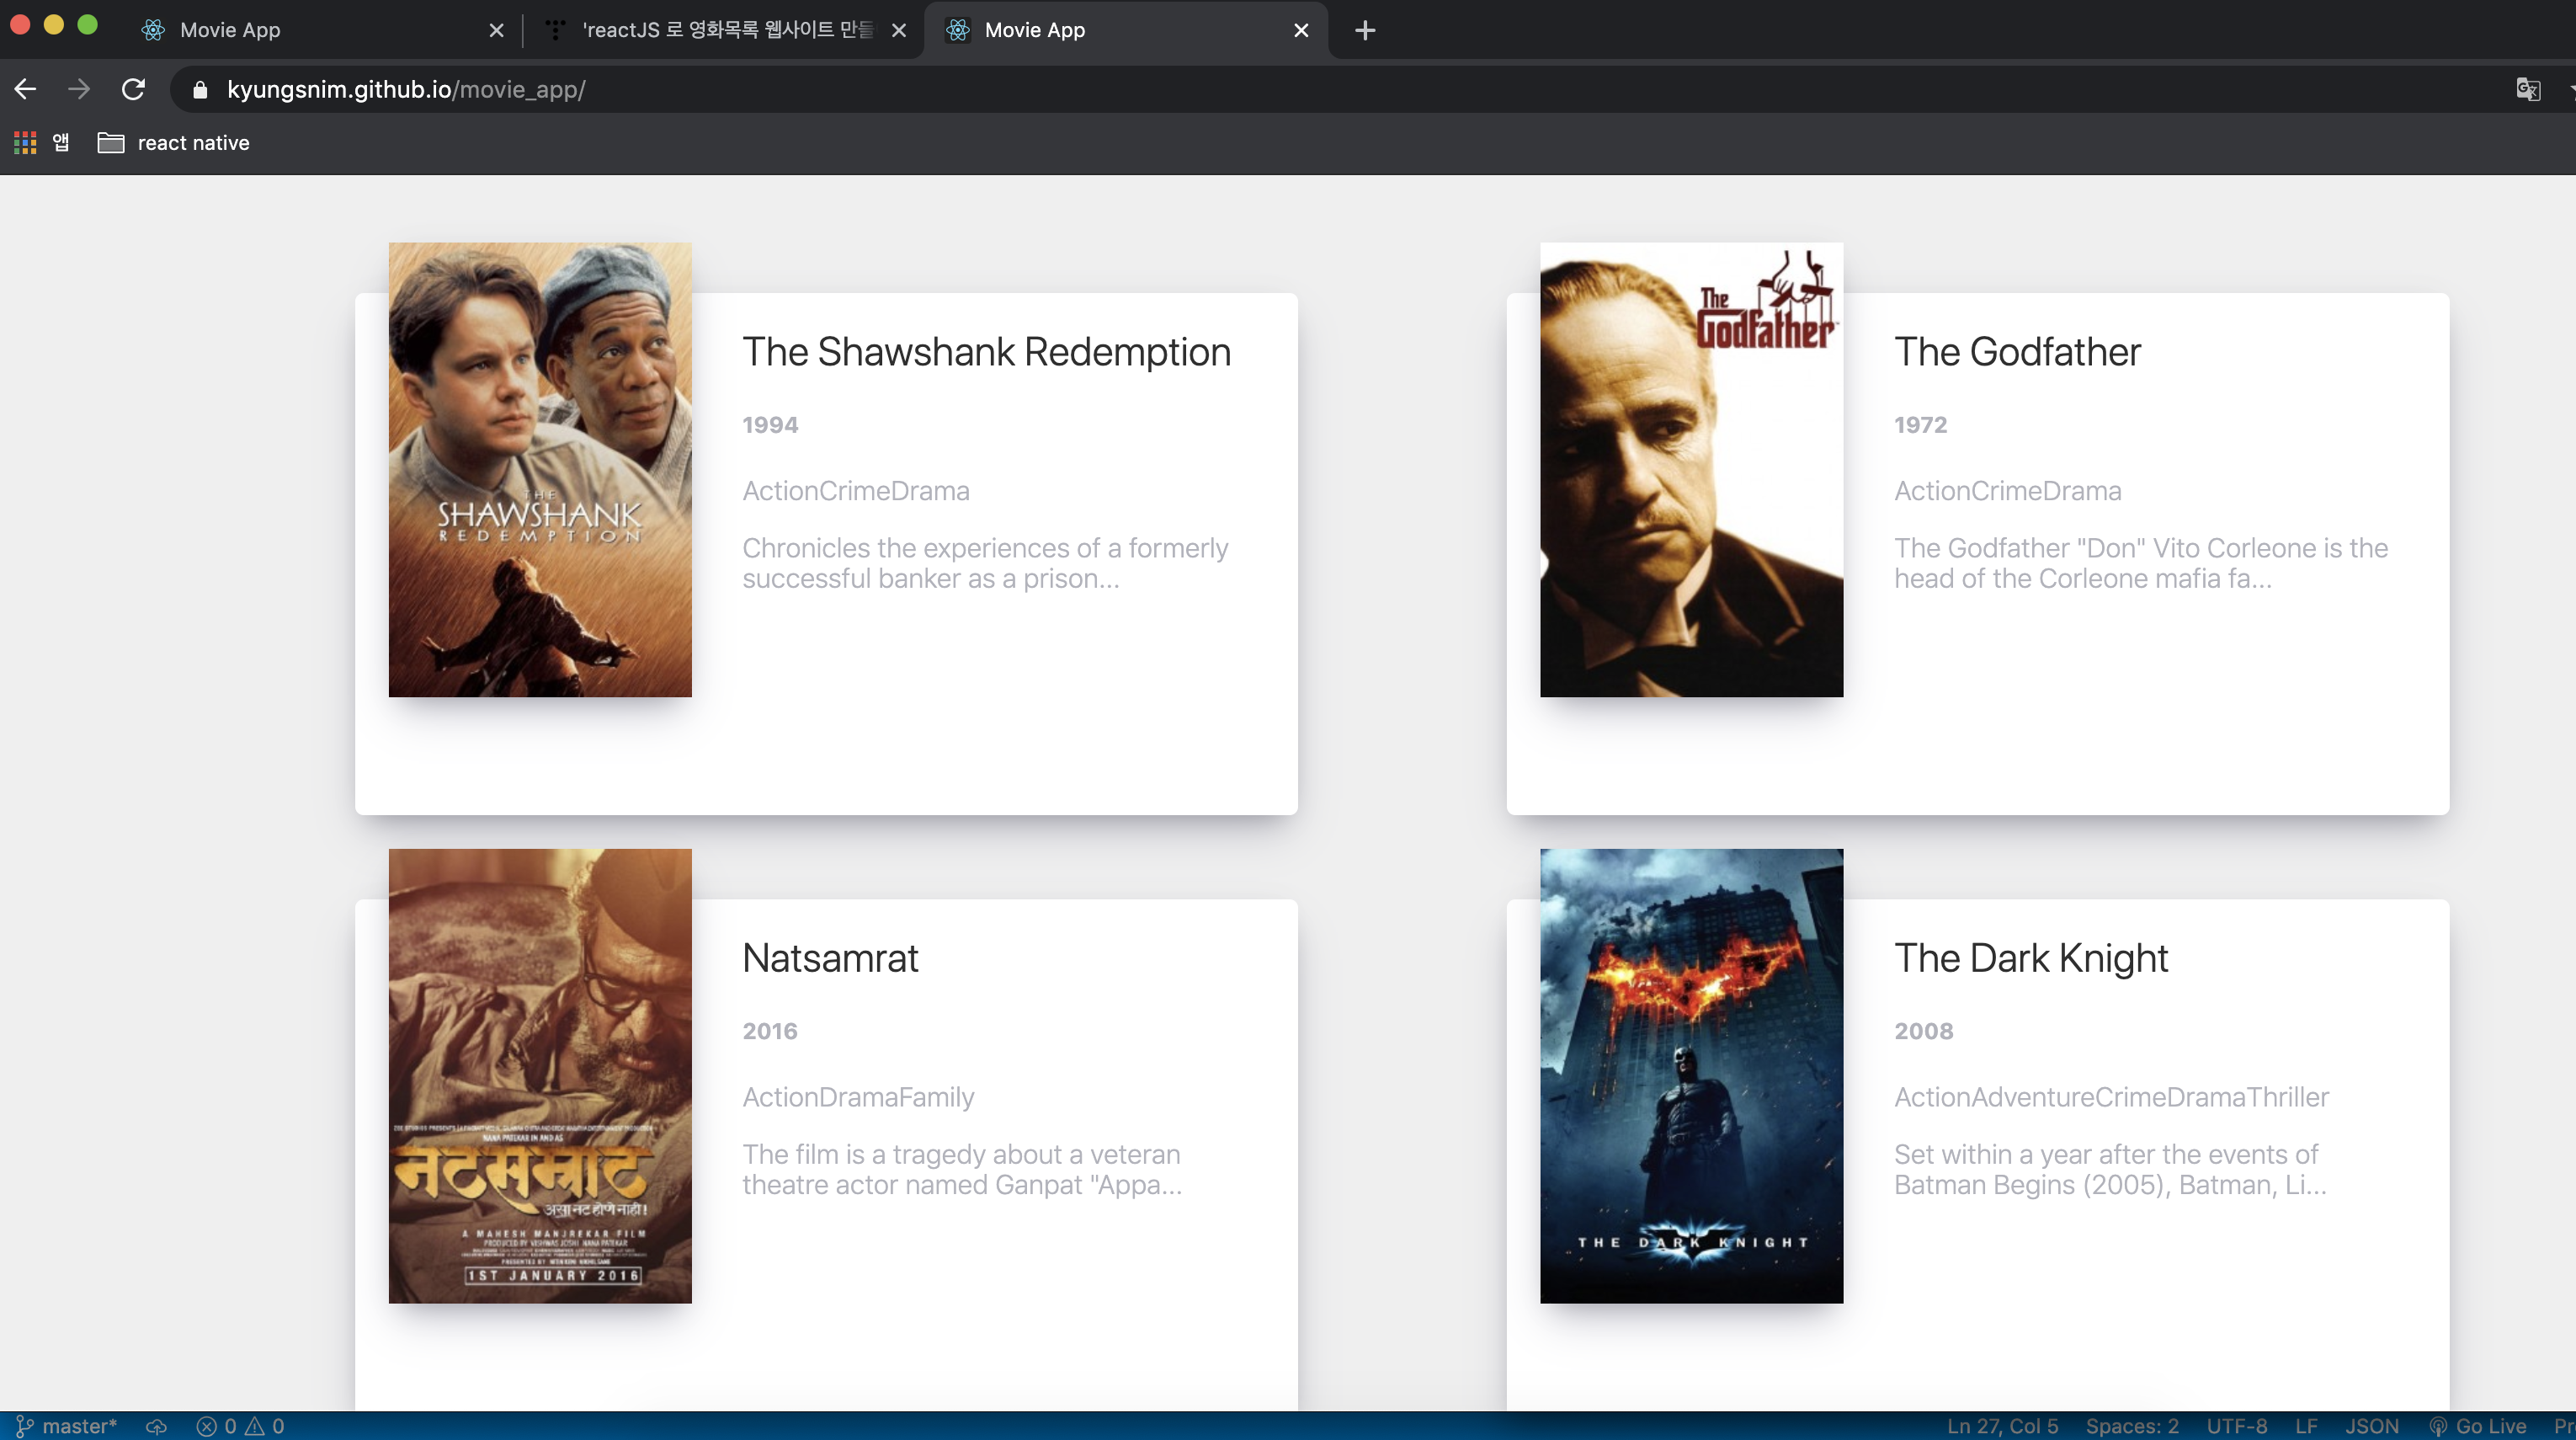Open a new browser tab with the plus icon
The height and width of the screenshot is (1440, 2576).
pyautogui.click(x=1365, y=30)
